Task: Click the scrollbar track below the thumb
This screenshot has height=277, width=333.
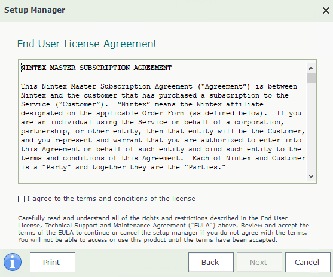Action: 311,127
